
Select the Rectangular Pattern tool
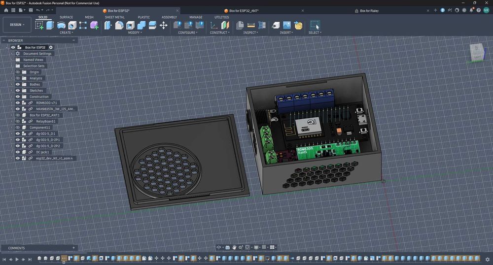pos(83,26)
